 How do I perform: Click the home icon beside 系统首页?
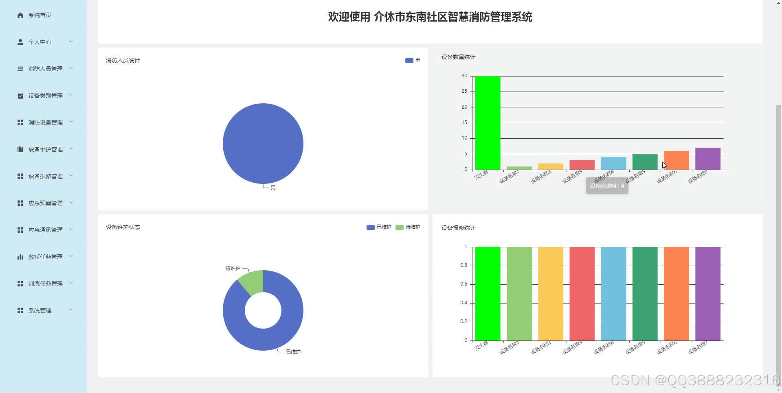(20, 15)
